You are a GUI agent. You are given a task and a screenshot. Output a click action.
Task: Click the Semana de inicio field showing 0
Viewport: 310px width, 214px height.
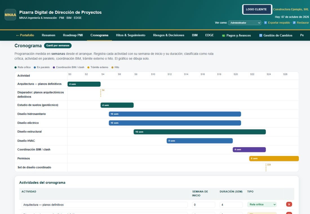point(203,205)
